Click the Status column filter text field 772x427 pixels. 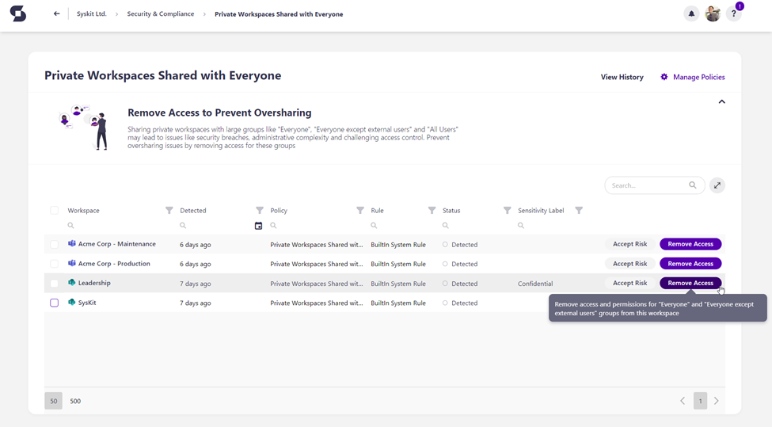[477, 226]
